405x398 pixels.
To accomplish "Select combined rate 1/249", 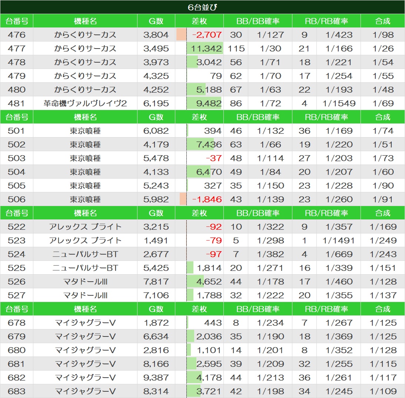I will coord(383,240).
